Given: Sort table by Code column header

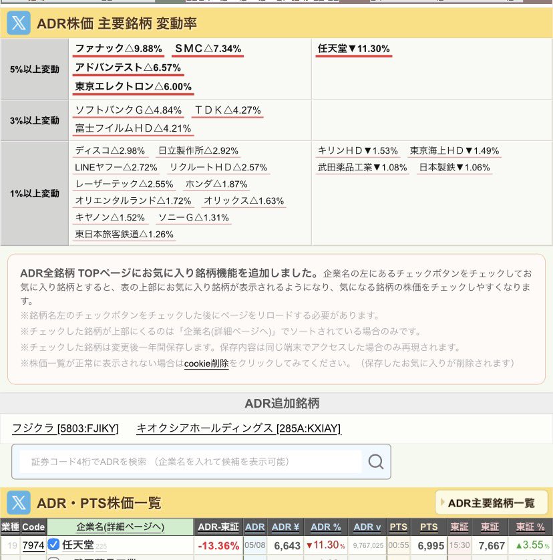Looking at the screenshot, I should click(x=33, y=527).
